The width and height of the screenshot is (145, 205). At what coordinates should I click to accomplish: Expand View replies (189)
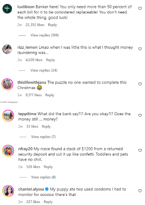coord(45,35)
